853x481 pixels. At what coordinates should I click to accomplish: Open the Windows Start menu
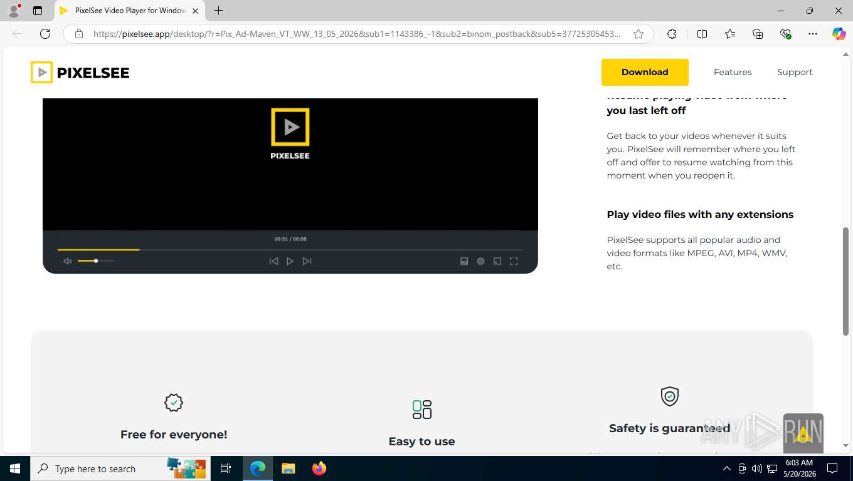(14, 468)
